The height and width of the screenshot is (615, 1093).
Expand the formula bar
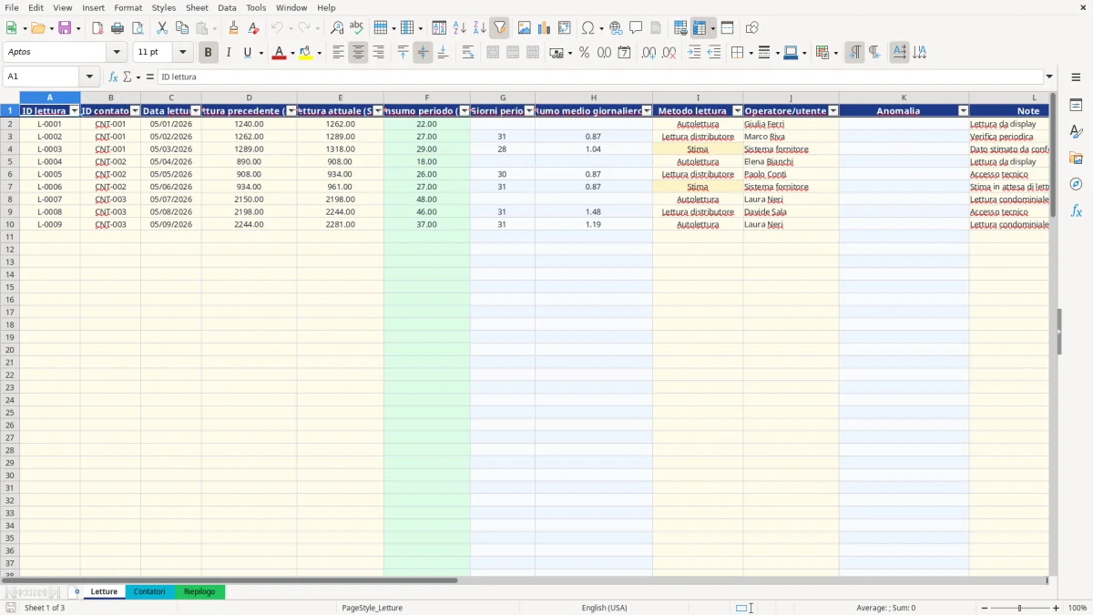[1049, 77]
